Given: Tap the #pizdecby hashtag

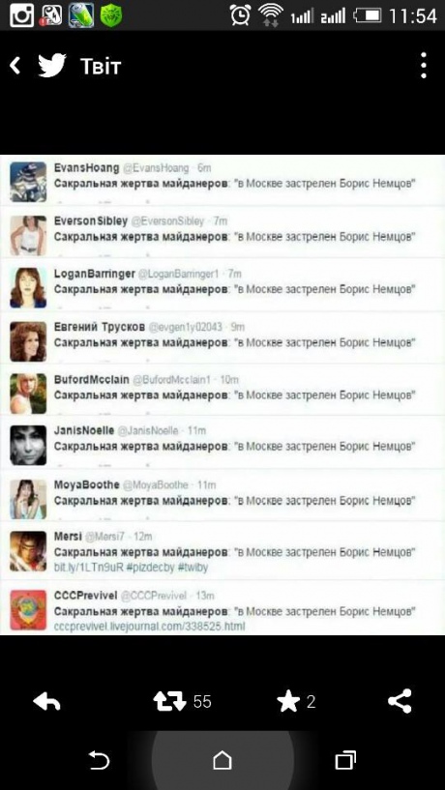Looking at the screenshot, I should click(x=153, y=568).
